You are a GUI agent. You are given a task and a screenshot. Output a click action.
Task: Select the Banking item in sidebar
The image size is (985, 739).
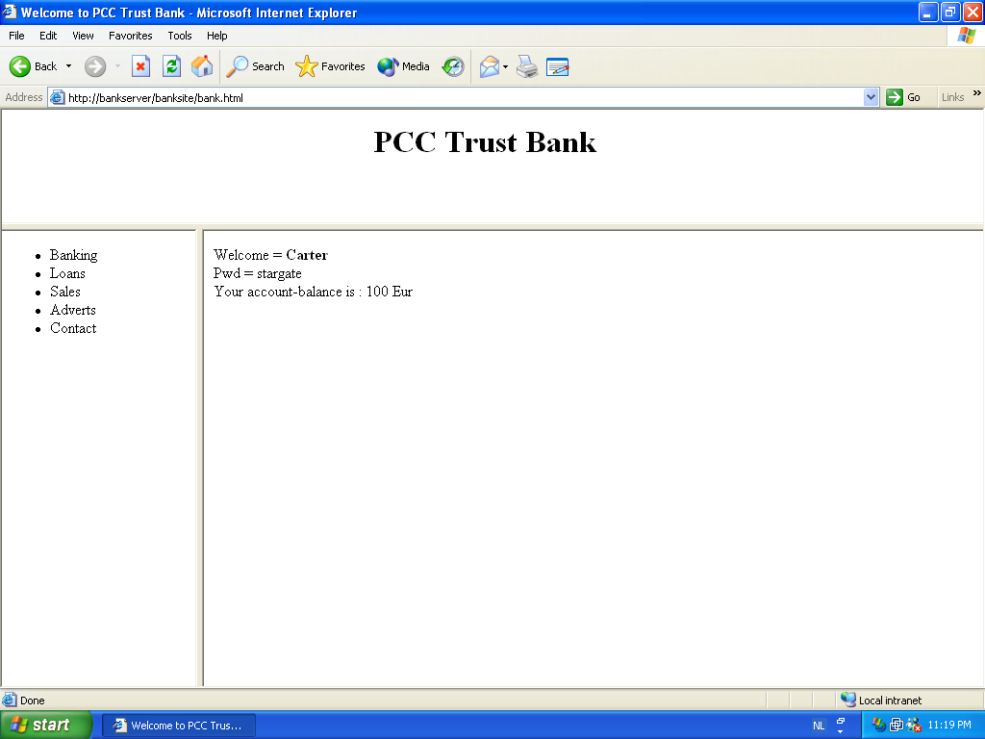73,255
